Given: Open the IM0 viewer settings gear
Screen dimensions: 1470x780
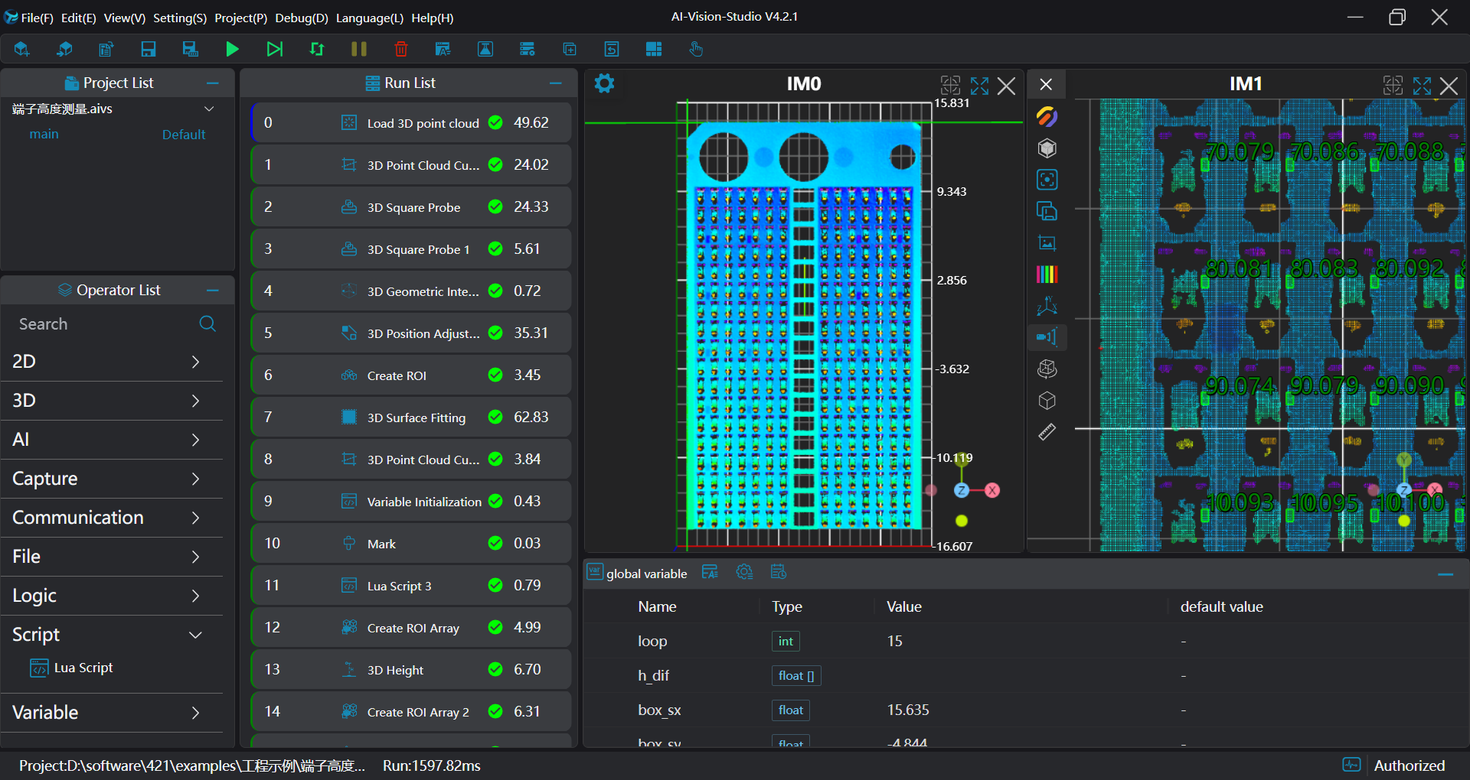Looking at the screenshot, I should click(604, 83).
